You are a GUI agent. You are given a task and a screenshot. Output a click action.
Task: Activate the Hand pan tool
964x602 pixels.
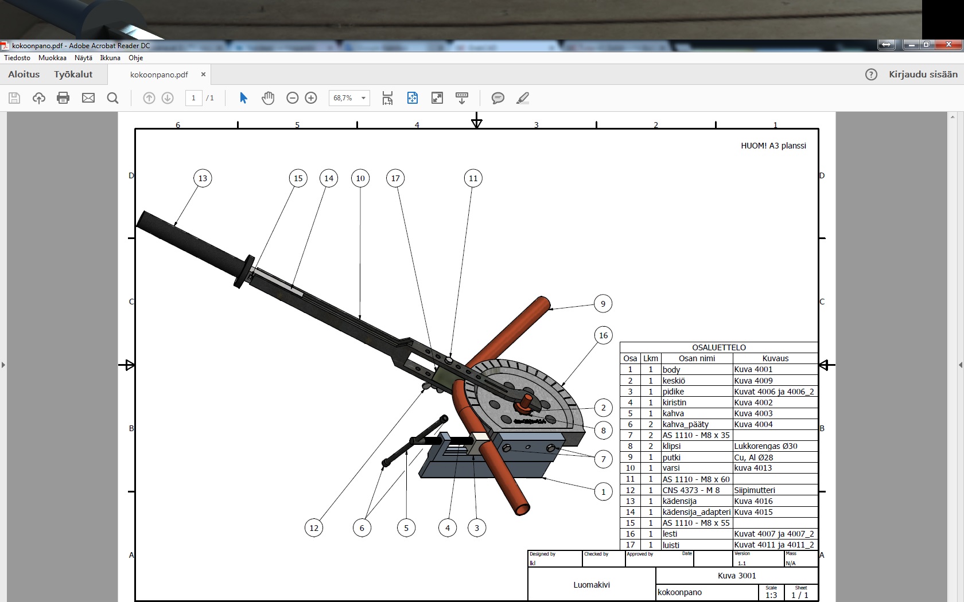(x=268, y=98)
